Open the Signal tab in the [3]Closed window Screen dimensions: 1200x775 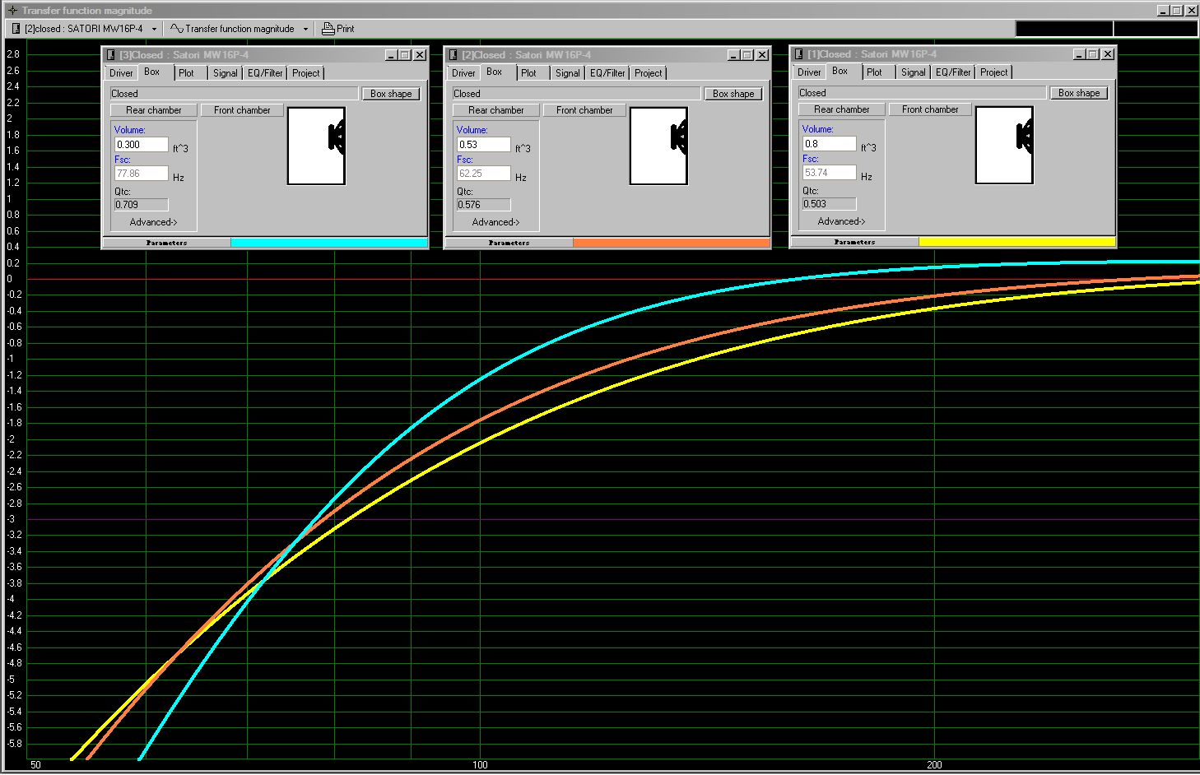click(226, 73)
